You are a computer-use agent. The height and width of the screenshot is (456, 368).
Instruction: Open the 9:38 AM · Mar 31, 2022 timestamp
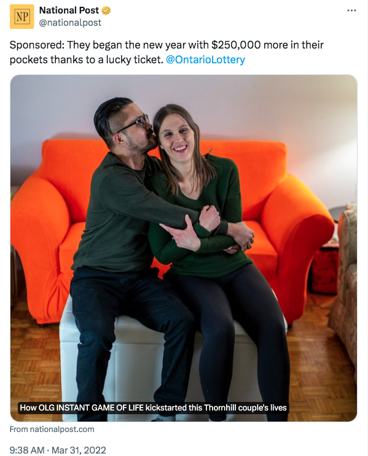coord(58,450)
